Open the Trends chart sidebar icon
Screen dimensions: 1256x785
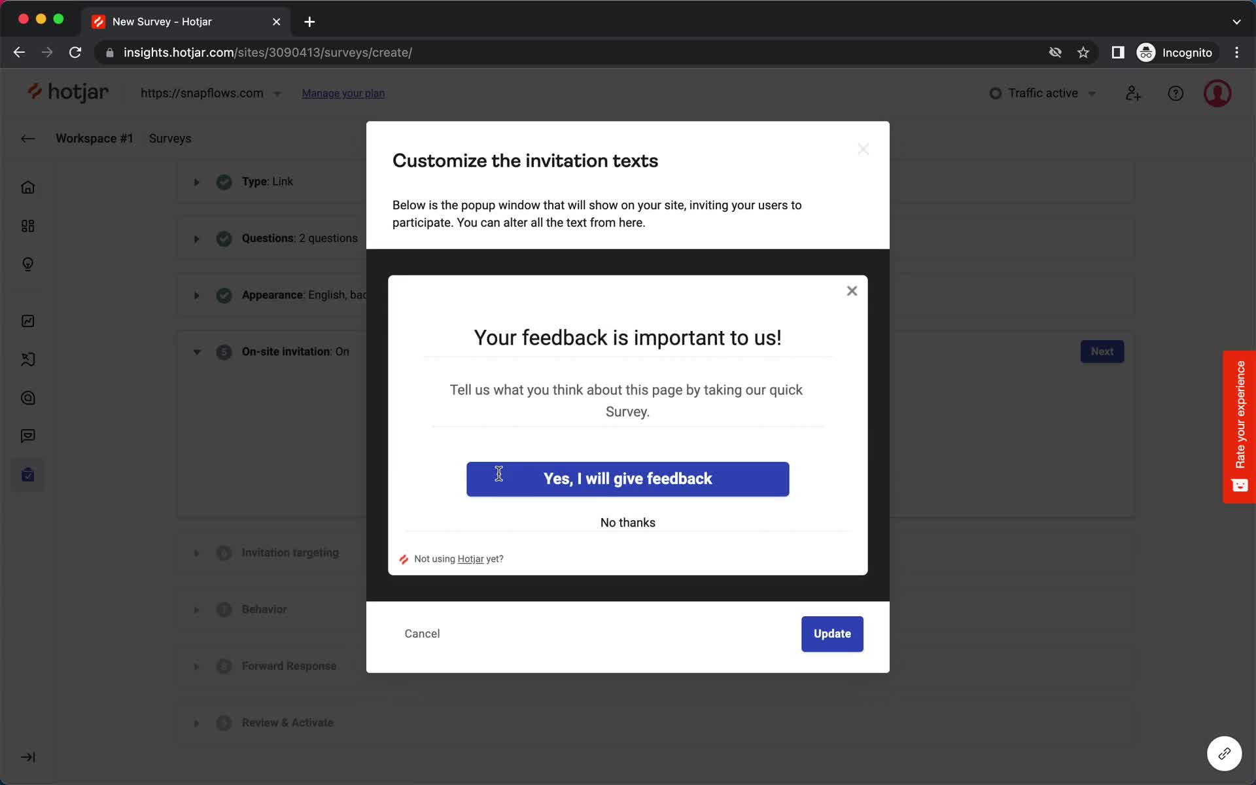[x=27, y=321]
